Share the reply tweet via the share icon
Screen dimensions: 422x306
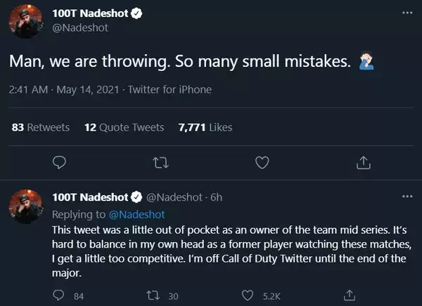click(350, 295)
